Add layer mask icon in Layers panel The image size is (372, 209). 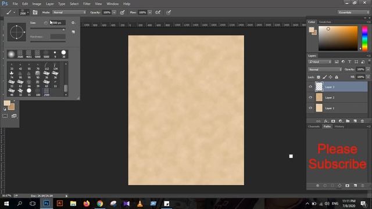[333, 121]
